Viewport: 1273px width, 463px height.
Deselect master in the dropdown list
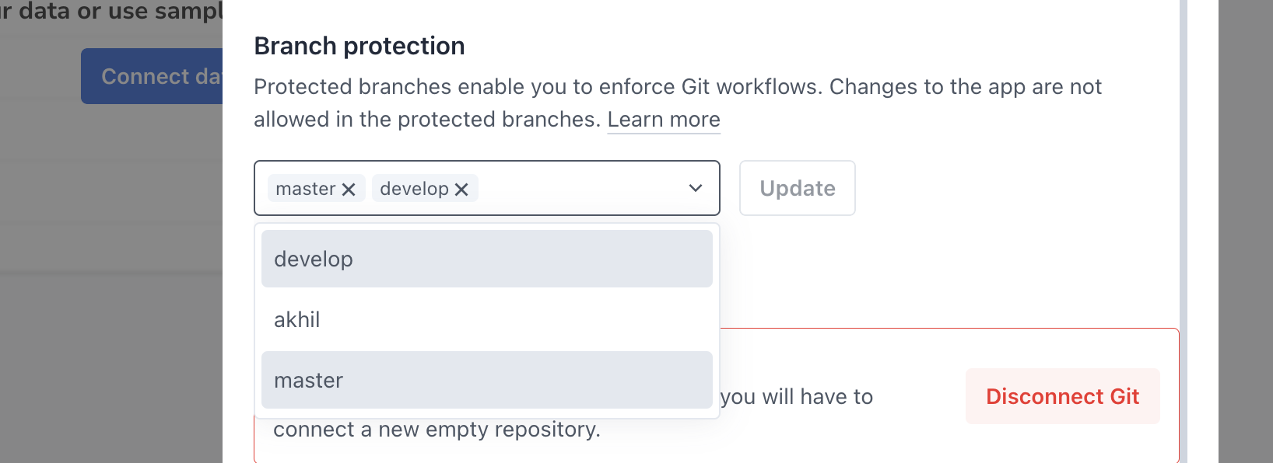[x=486, y=380]
